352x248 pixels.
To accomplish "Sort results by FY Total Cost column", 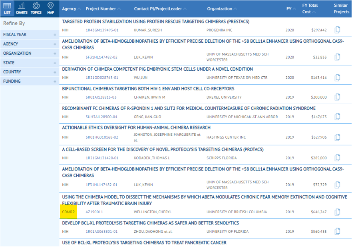I will click(310, 8).
